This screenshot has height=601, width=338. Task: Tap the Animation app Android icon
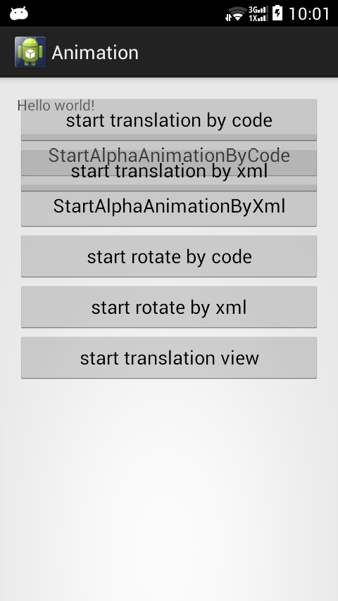click(x=30, y=52)
